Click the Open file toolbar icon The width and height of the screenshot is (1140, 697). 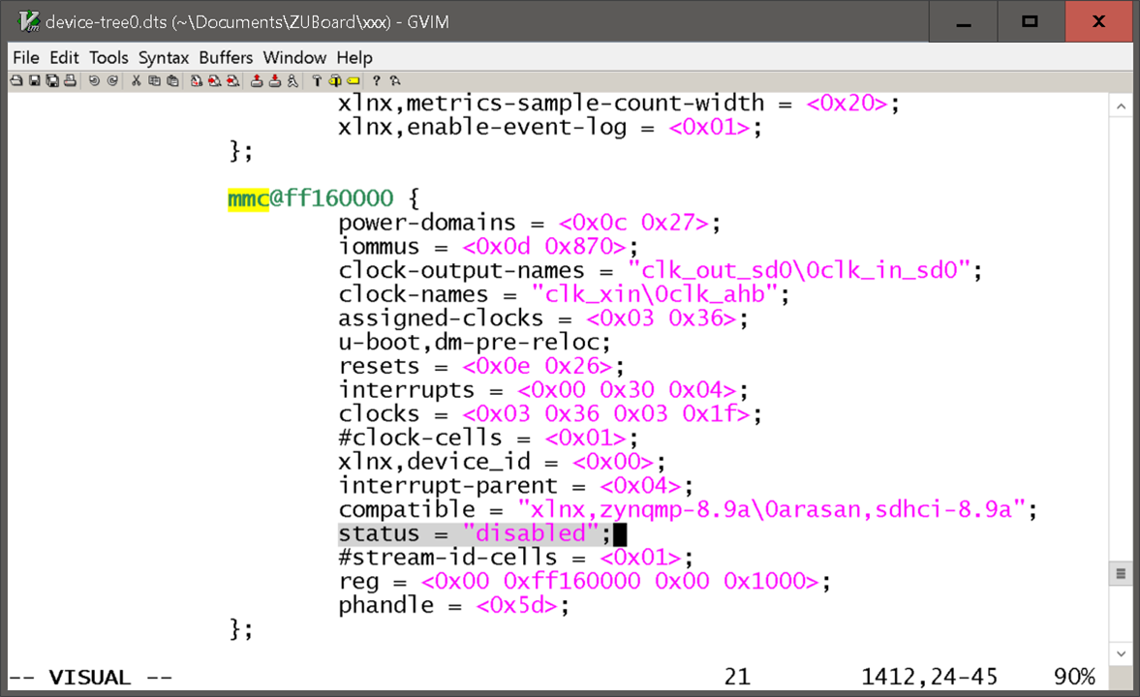coord(16,80)
